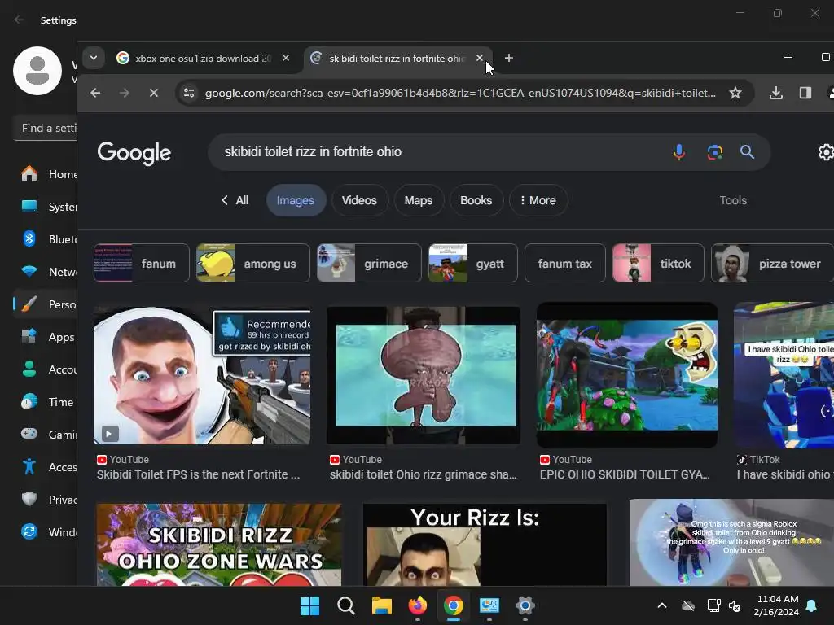Open taskbar clock showing 11:04 AM
This screenshot has width=834, height=625.
point(776,605)
